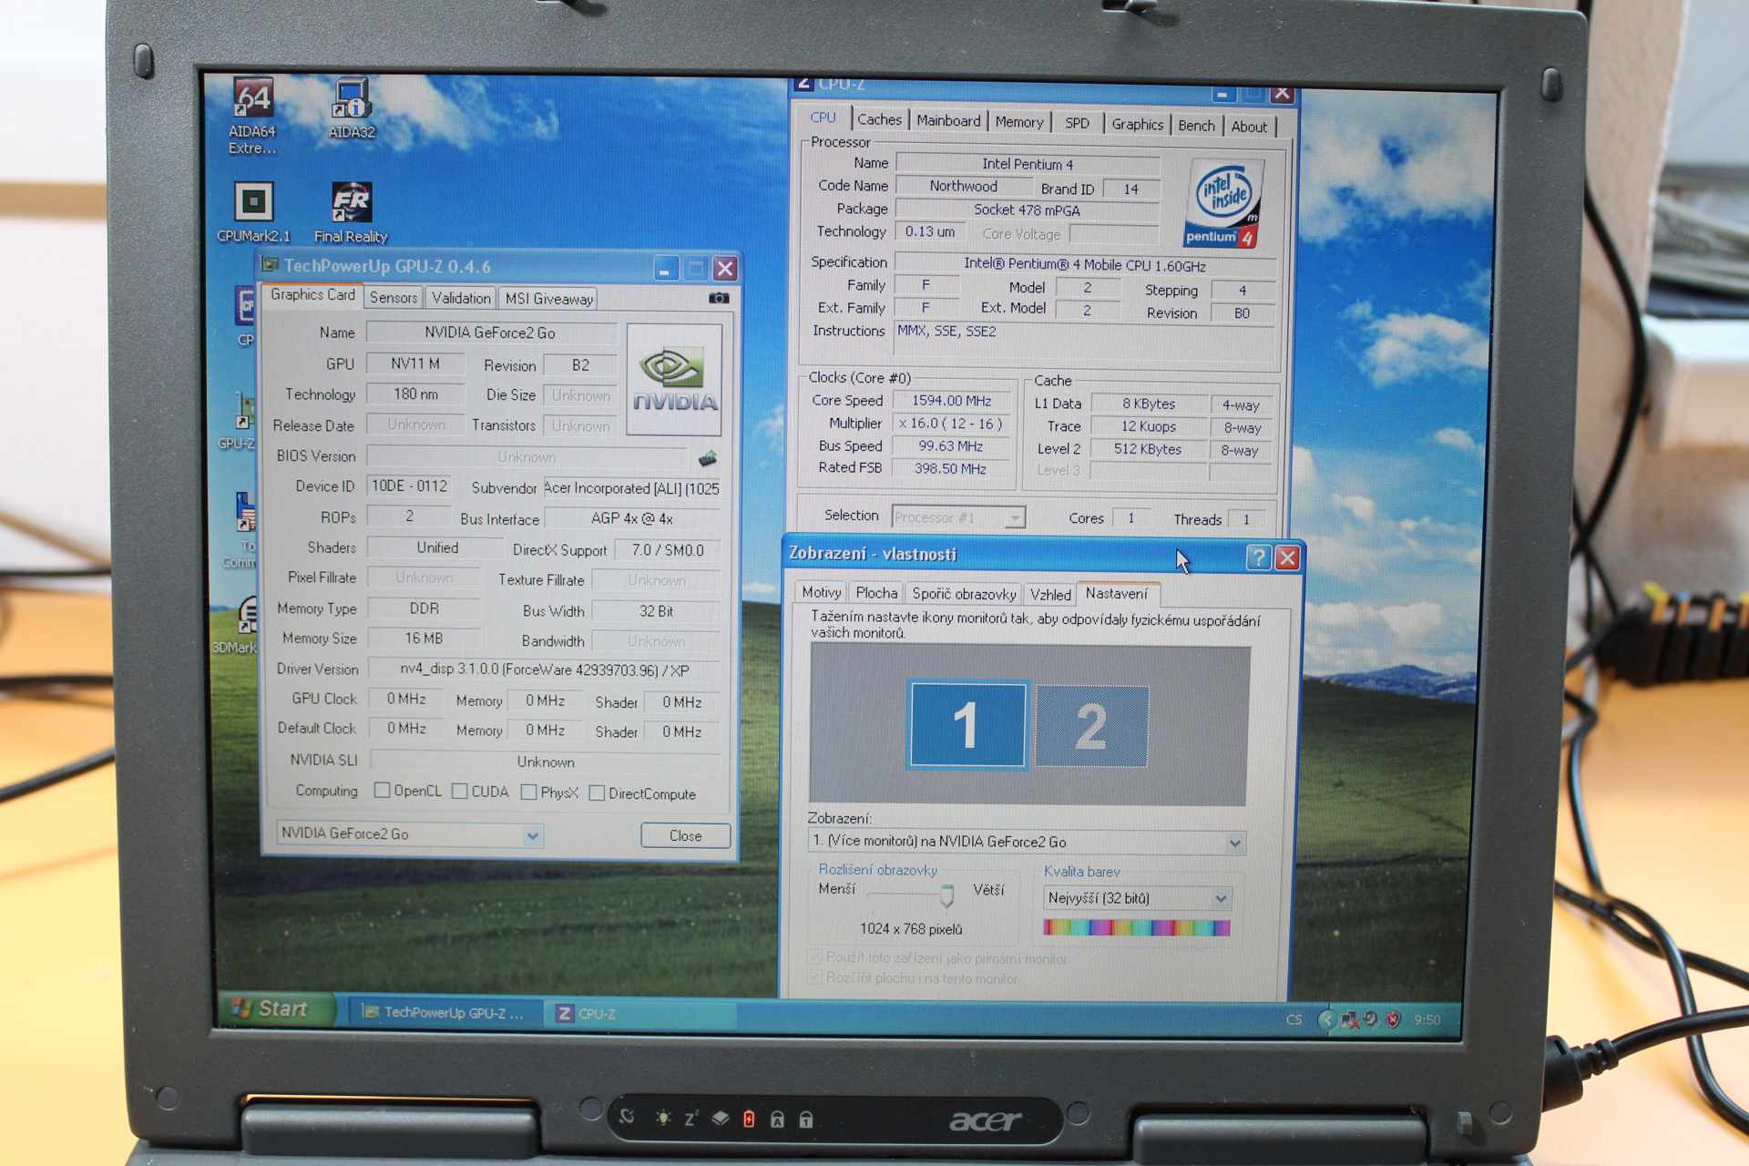Image resolution: width=1749 pixels, height=1166 pixels.
Task: Click the Intel Pentium 4 logo in CPU-Z
Action: 1224,203
